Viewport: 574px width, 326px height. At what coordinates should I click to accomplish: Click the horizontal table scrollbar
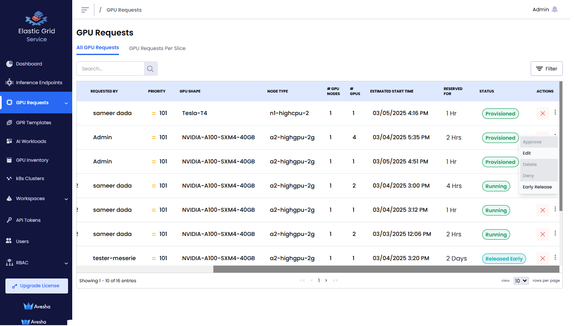pos(386,269)
